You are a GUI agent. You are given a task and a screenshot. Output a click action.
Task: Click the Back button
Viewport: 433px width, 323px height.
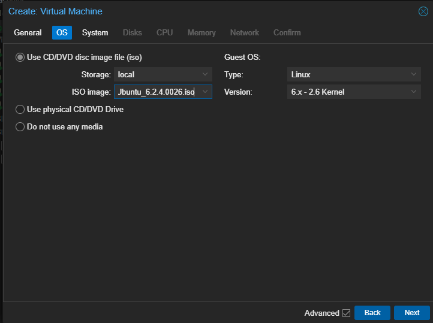(x=372, y=313)
